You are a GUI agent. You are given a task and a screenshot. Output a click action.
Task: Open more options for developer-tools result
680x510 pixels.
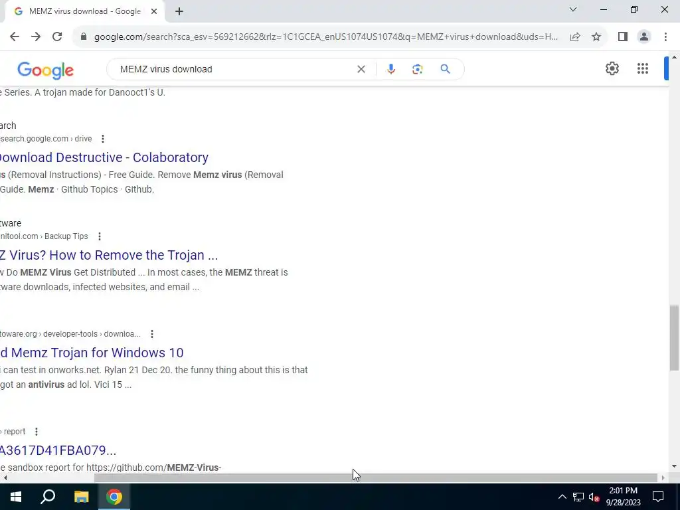tap(152, 334)
